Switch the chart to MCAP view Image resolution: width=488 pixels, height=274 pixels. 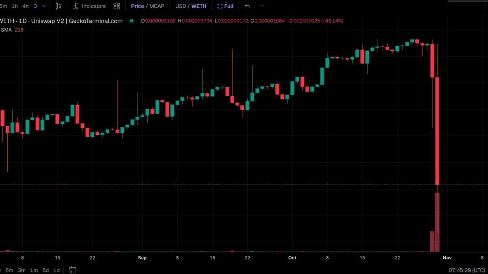[x=157, y=6]
